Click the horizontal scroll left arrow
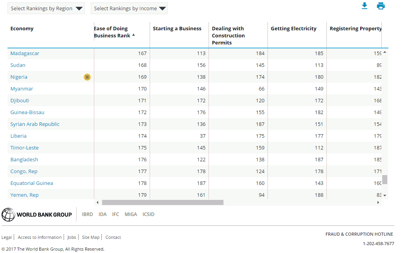This screenshot has height=253, width=403. pos(97,202)
